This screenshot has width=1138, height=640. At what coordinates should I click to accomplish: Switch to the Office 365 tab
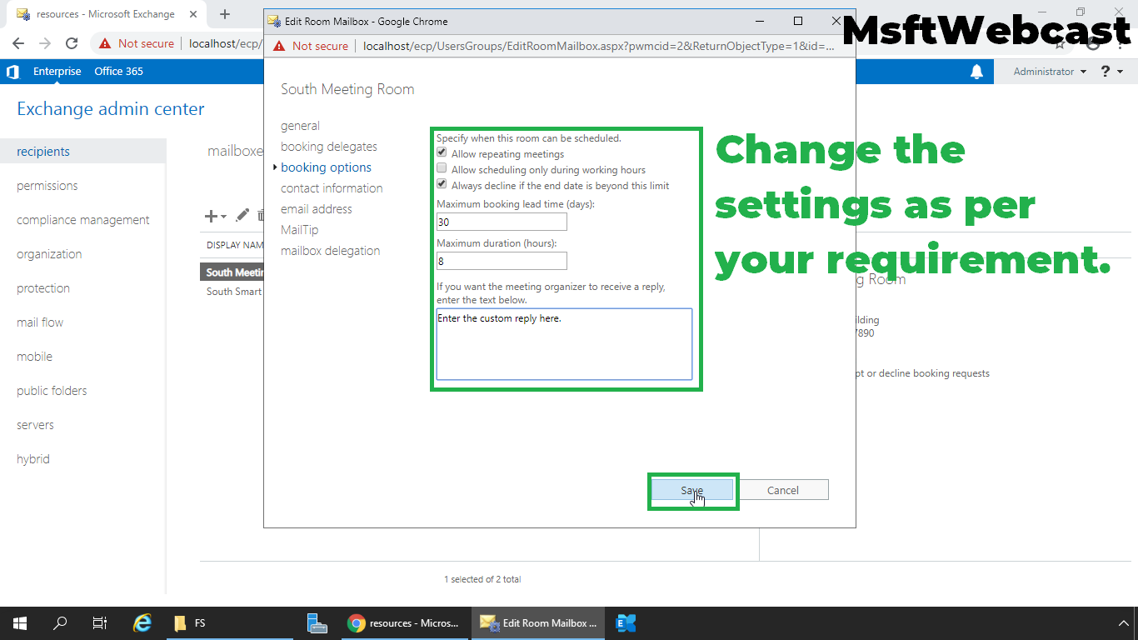click(118, 72)
